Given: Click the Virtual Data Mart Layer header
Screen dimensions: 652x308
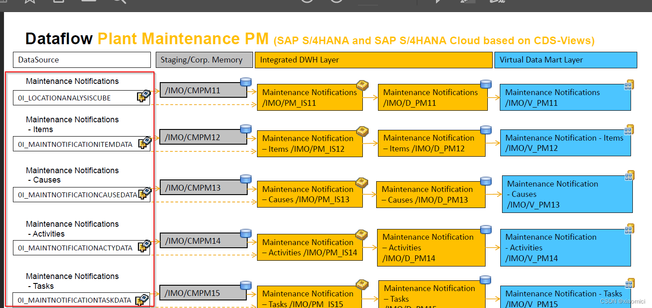Looking at the screenshot, I should point(565,60).
